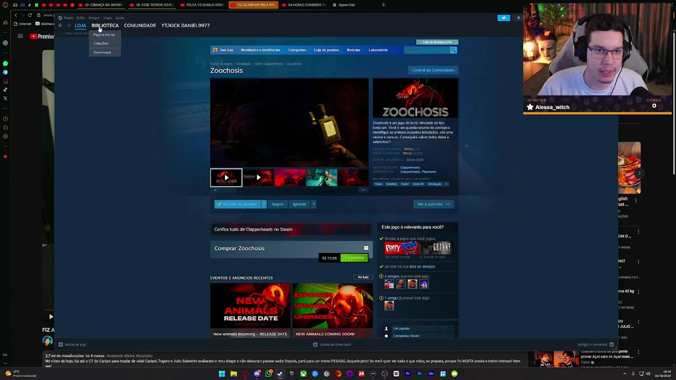676x380 pixels.
Task: Open the Loja de pontos link
Action: [x=326, y=50]
